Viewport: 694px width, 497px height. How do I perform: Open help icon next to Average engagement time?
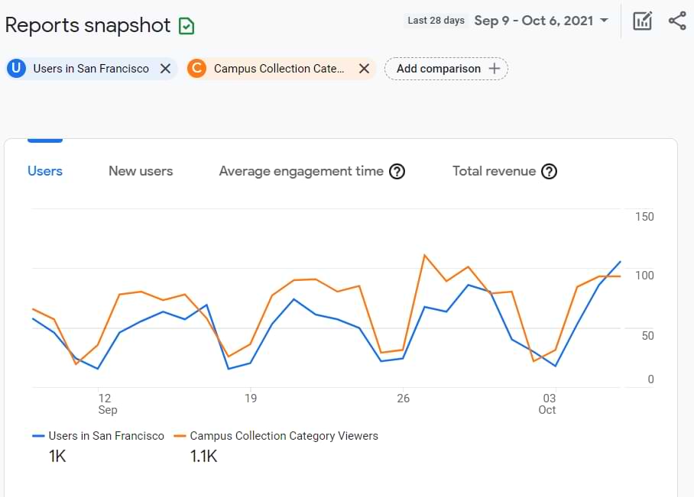coord(397,171)
